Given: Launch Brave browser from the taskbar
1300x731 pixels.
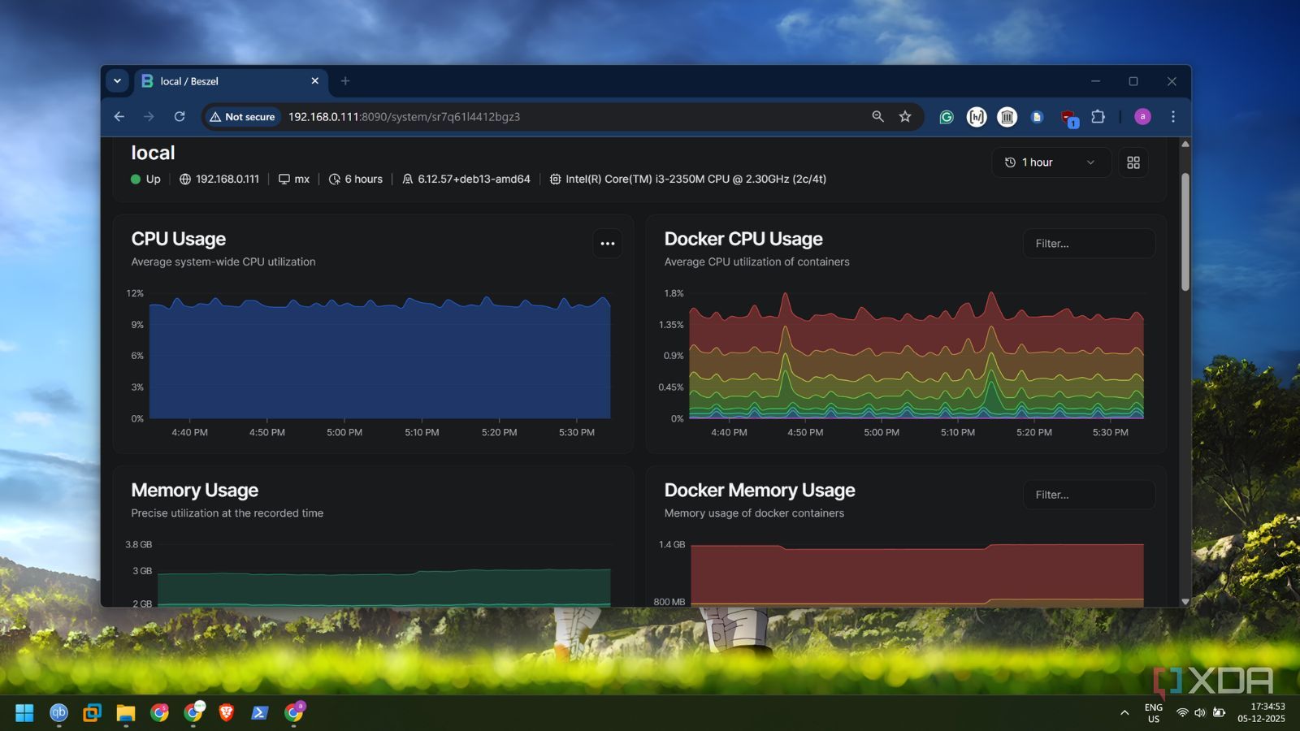Looking at the screenshot, I should click(226, 713).
